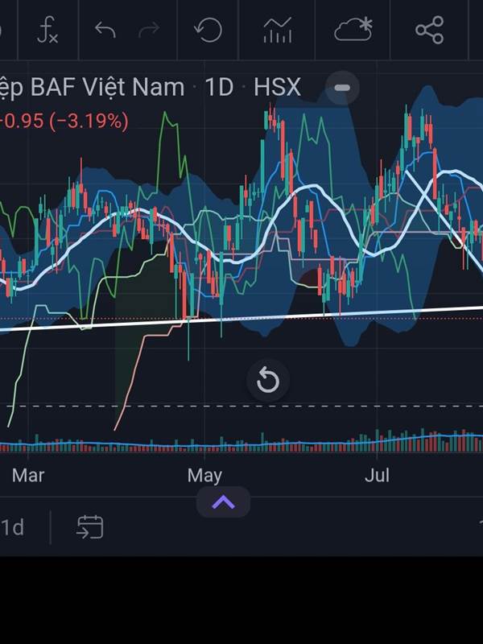Select the -0.95 (-3.19%) price change text

[64, 122]
